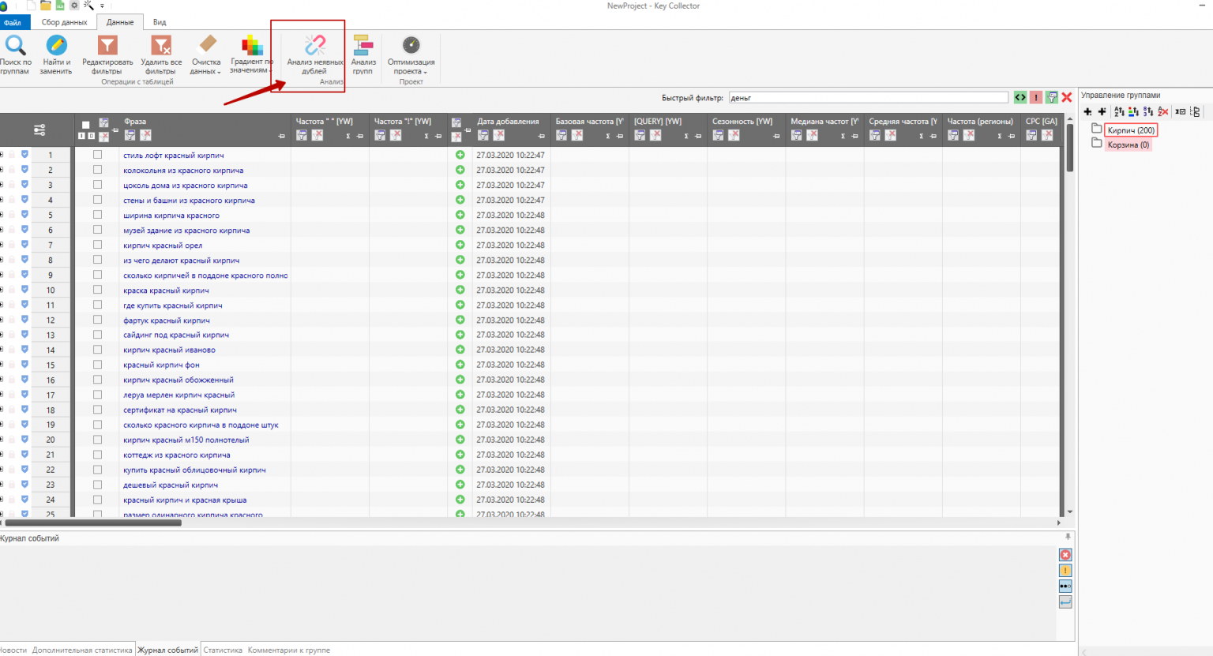The image size is (1213, 656).
Task: Click the table horizontal scrollbar thumb
Action: (x=93, y=523)
